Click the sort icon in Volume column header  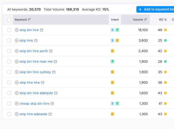pyautogui.click(x=146, y=19)
